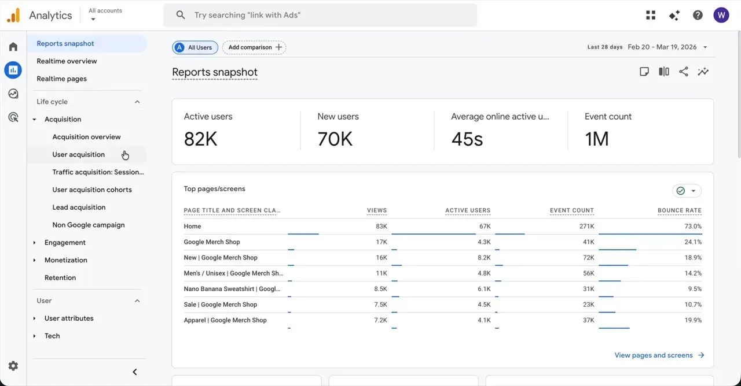Select the Reports icon in left rail
The width and height of the screenshot is (741, 386).
click(x=13, y=70)
